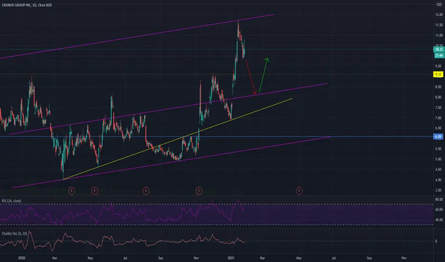
Task: Click the countdown label 21:44
Action: coord(439,56)
